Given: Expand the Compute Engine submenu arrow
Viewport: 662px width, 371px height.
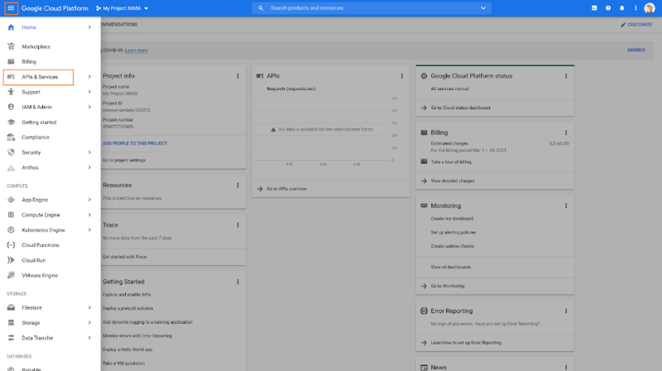Looking at the screenshot, I should pyautogui.click(x=89, y=215).
